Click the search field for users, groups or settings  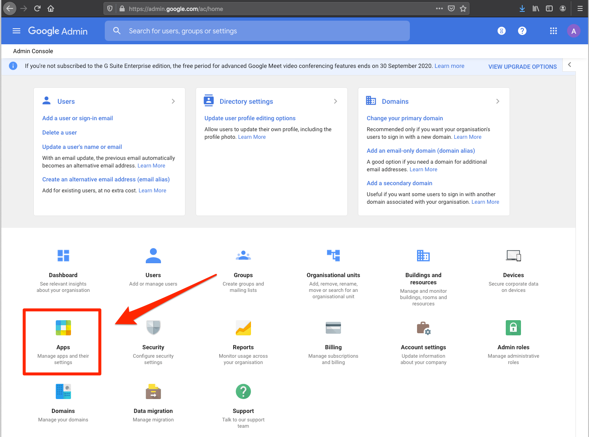[257, 31]
